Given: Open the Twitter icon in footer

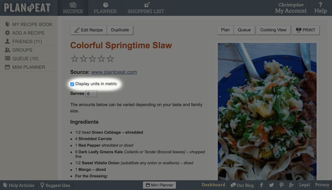Looking at the screenshot, I should pos(271,185).
